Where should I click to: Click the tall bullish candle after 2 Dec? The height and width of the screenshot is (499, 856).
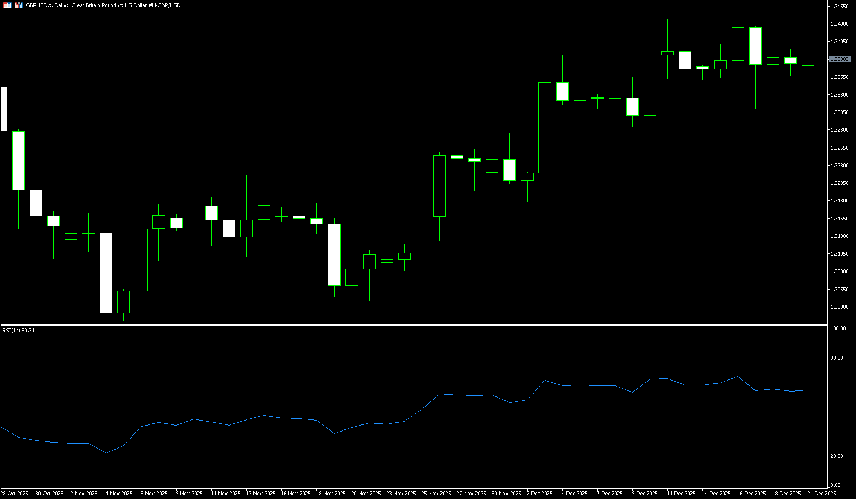(x=545, y=128)
